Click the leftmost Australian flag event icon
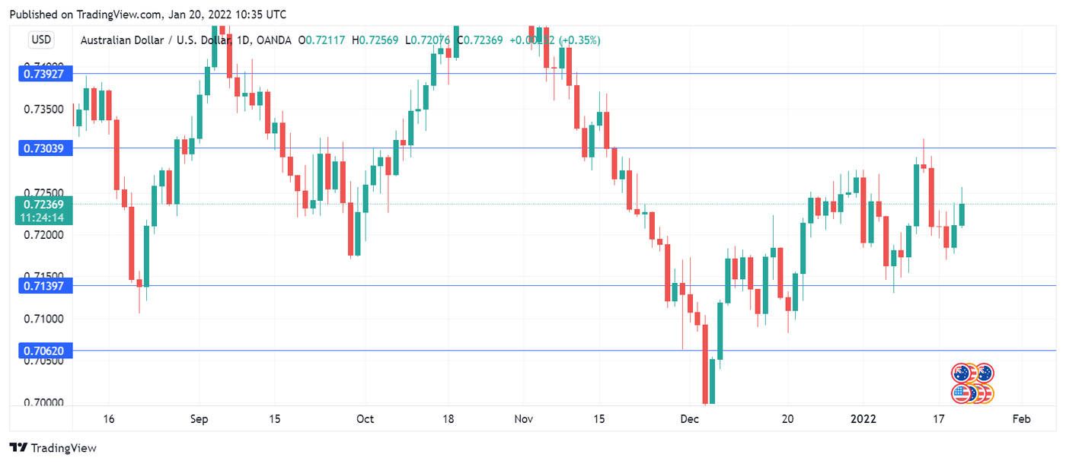Image resolution: width=1066 pixels, height=464 pixels. (x=962, y=373)
